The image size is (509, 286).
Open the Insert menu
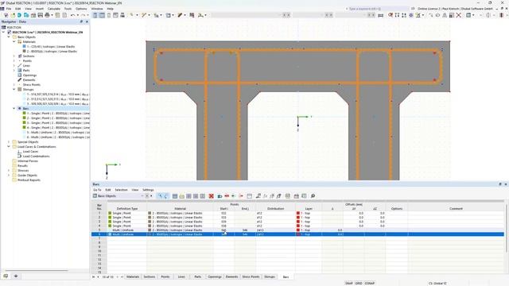[x=40, y=9]
